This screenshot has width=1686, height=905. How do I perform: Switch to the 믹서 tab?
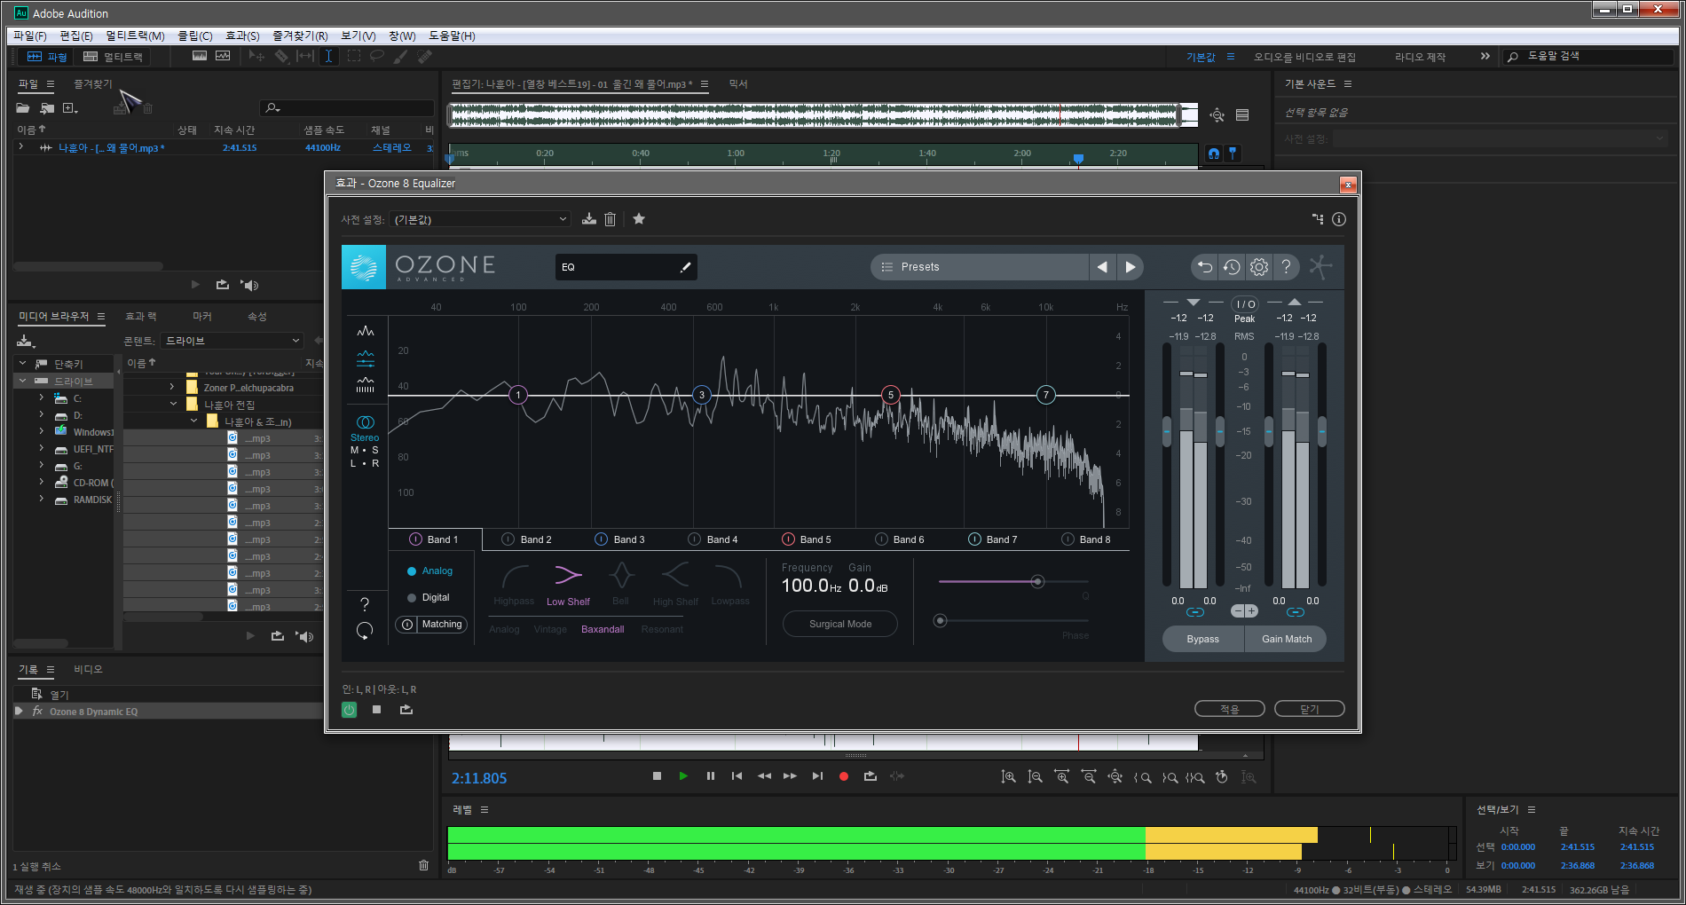tap(738, 83)
